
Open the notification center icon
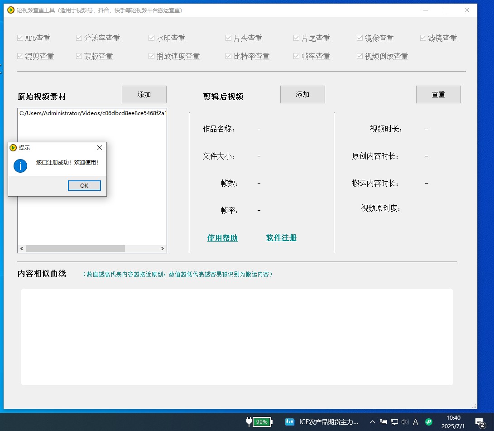(480, 422)
